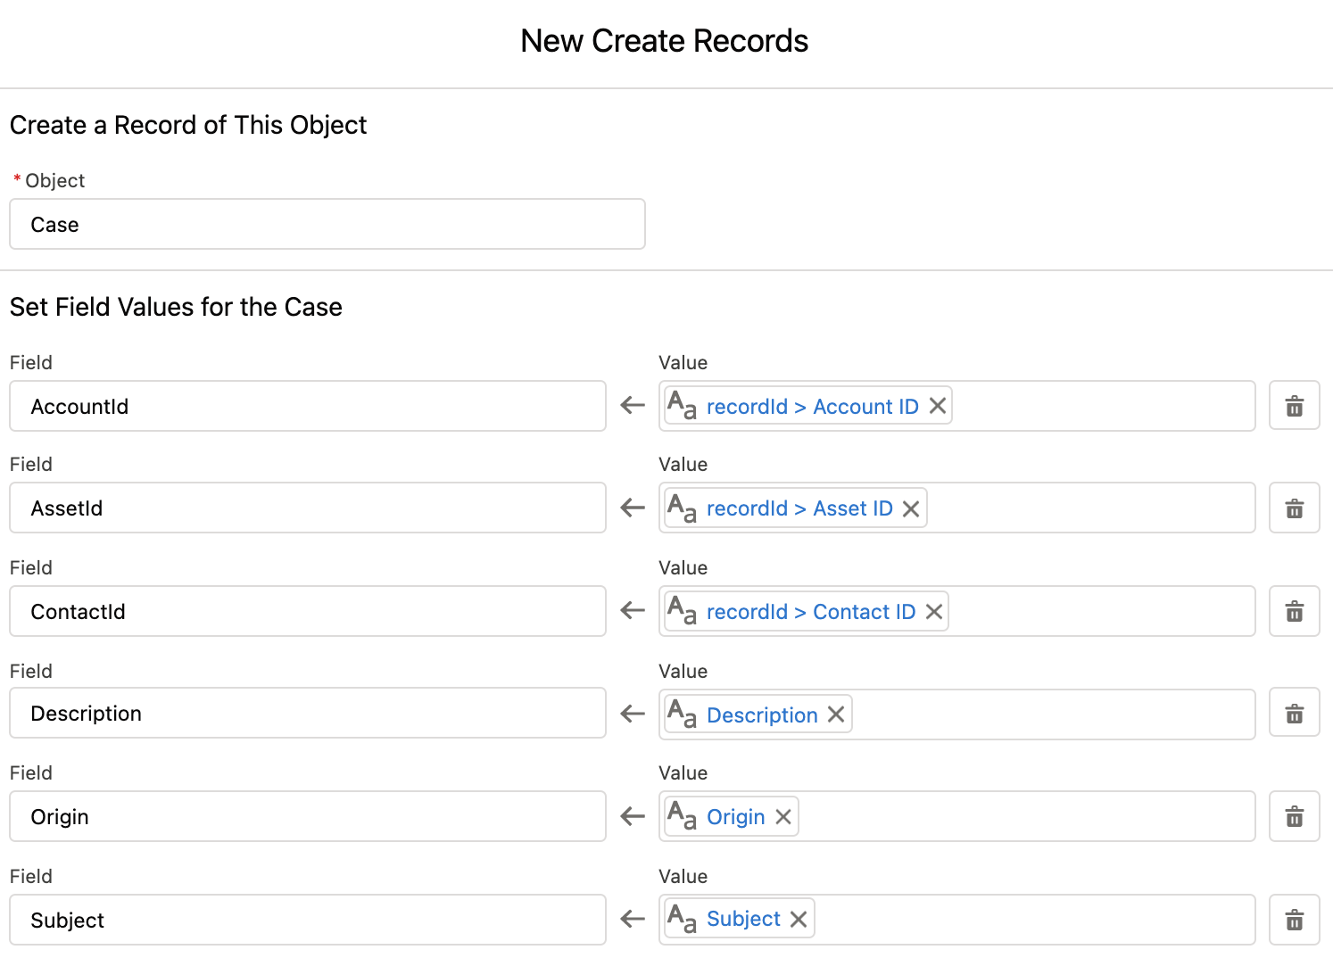Remove the recordId Asset ID value pill
Screen dimensions: 1333x958
pos(911,508)
